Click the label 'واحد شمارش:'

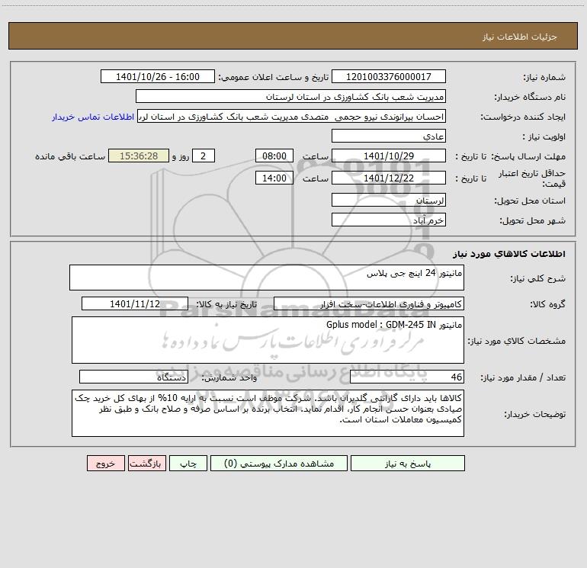point(229,378)
